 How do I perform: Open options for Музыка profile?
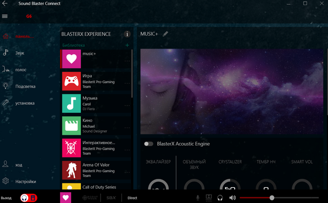(x=127, y=106)
